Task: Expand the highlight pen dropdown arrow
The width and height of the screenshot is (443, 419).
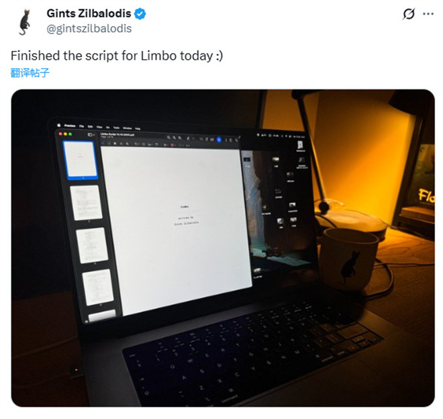Action: (x=193, y=138)
